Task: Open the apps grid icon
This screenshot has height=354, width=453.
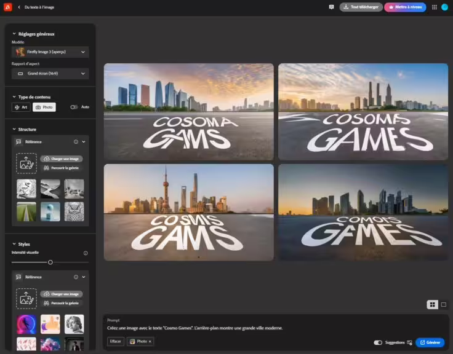Action: 435,7
